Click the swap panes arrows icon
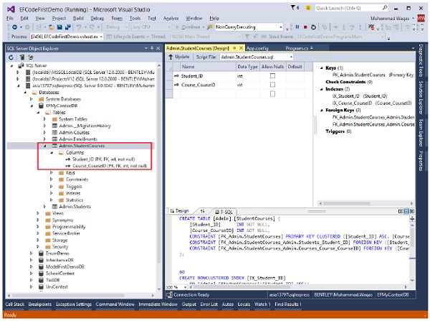The width and height of the screenshot is (430, 321). [202, 211]
